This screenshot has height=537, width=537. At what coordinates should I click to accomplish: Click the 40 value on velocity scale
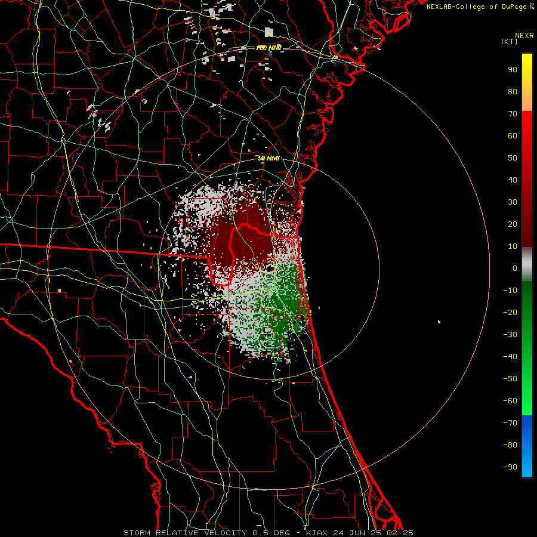(x=513, y=180)
